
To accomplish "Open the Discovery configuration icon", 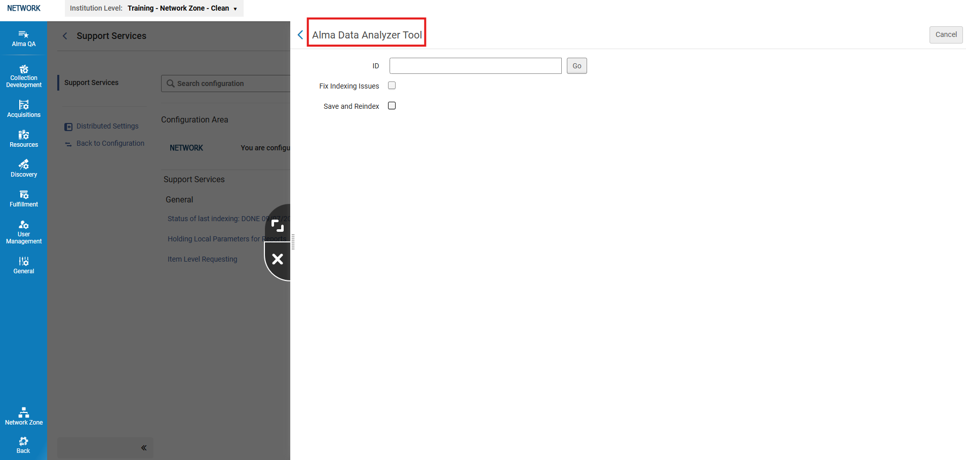I will (x=23, y=168).
